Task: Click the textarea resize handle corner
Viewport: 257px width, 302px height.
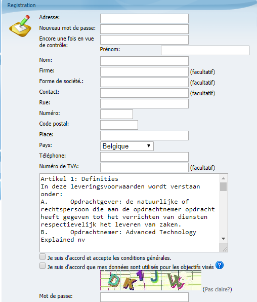Action: pyautogui.click(x=225, y=249)
